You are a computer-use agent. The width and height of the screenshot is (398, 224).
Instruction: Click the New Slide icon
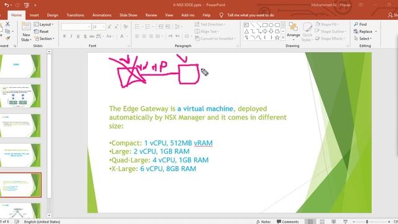click(26, 27)
